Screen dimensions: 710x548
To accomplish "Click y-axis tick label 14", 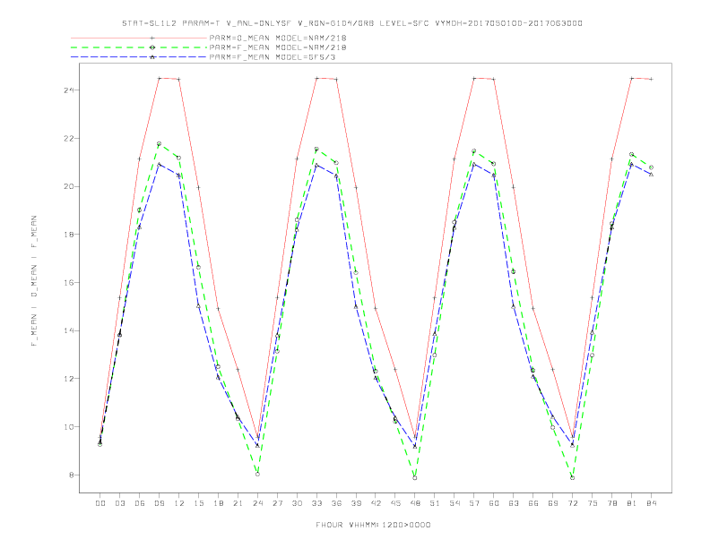I will click(69, 330).
